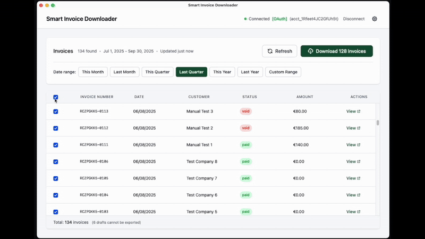This screenshot has width=425, height=239.
Task: Click the green connected status dot
Action: [245, 19]
